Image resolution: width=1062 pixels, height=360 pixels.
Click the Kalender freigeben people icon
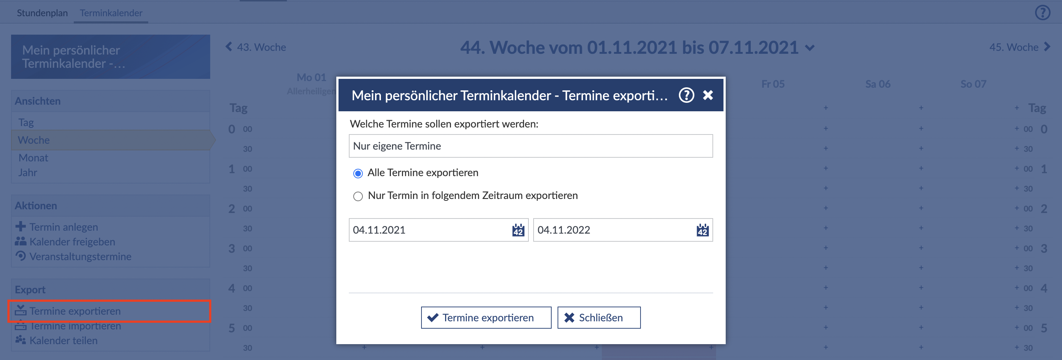pyautogui.click(x=20, y=241)
